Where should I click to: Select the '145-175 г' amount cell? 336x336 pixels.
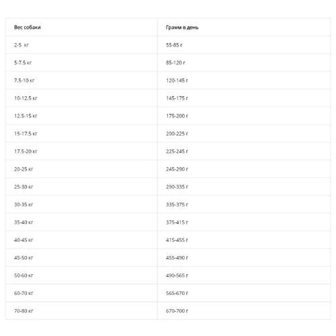pos(244,98)
